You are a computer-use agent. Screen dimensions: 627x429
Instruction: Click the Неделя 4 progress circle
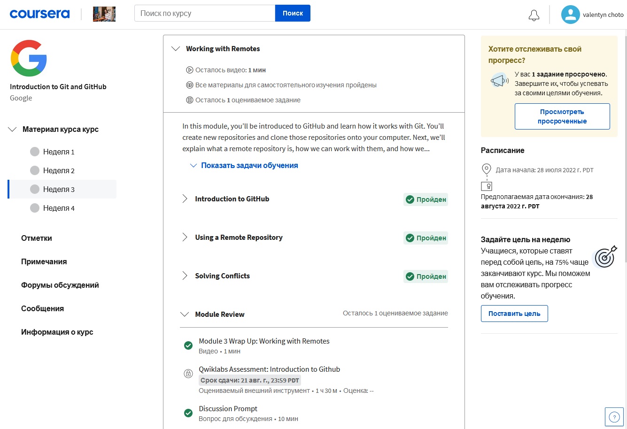pos(35,208)
